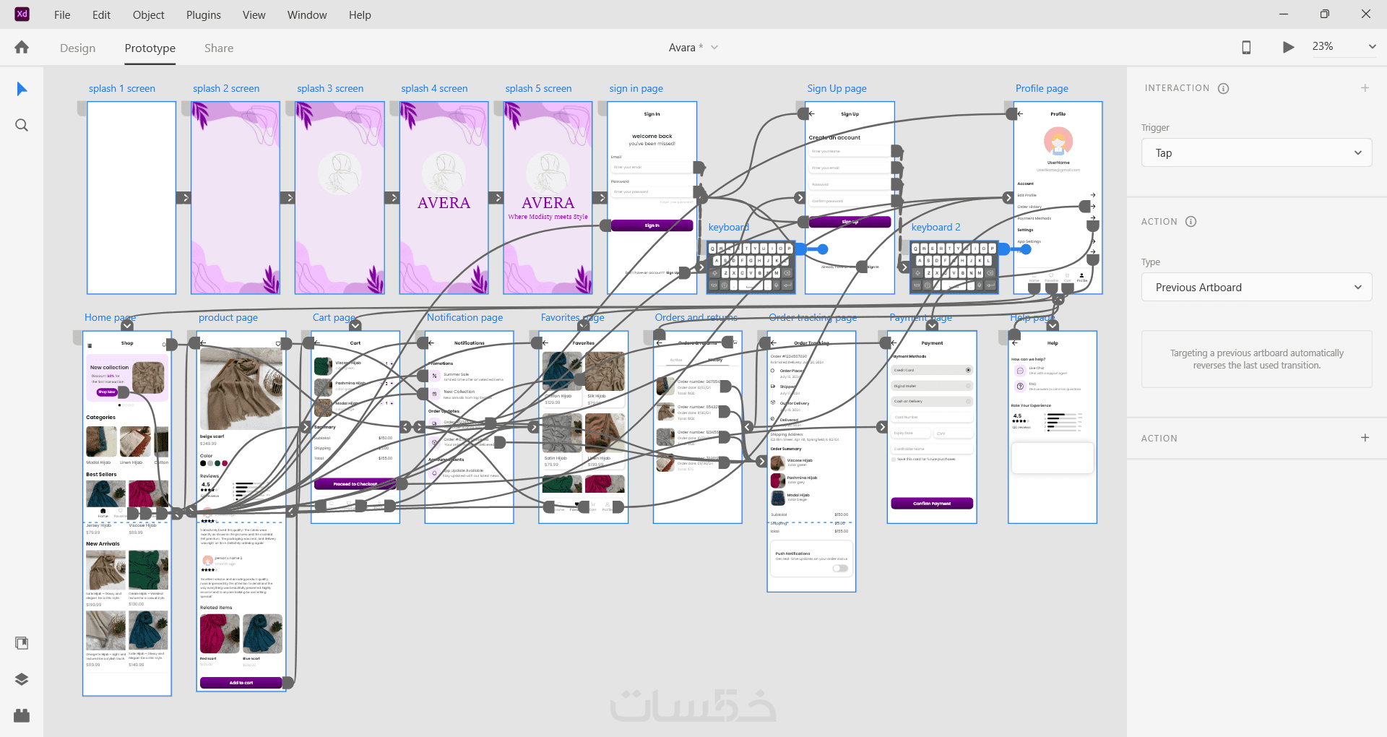Image resolution: width=1387 pixels, height=737 pixels.
Task: Click the mobile device preview icon
Action: [1246, 47]
